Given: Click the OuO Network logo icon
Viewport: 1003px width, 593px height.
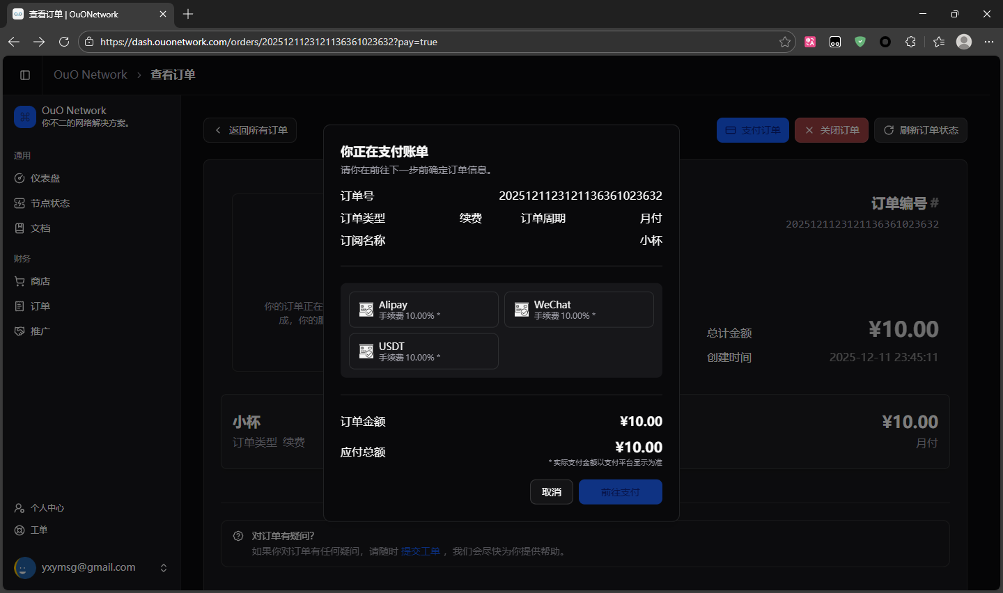Looking at the screenshot, I should [25, 117].
